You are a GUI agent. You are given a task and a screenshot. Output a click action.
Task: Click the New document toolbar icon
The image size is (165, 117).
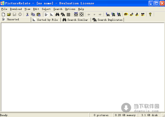[x=4, y=14]
